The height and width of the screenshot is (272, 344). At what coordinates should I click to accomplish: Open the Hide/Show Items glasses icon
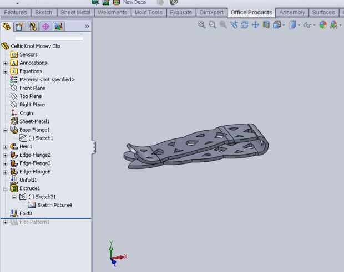(x=307, y=25)
